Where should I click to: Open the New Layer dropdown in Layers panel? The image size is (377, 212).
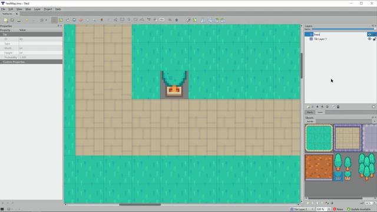point(308,107)
